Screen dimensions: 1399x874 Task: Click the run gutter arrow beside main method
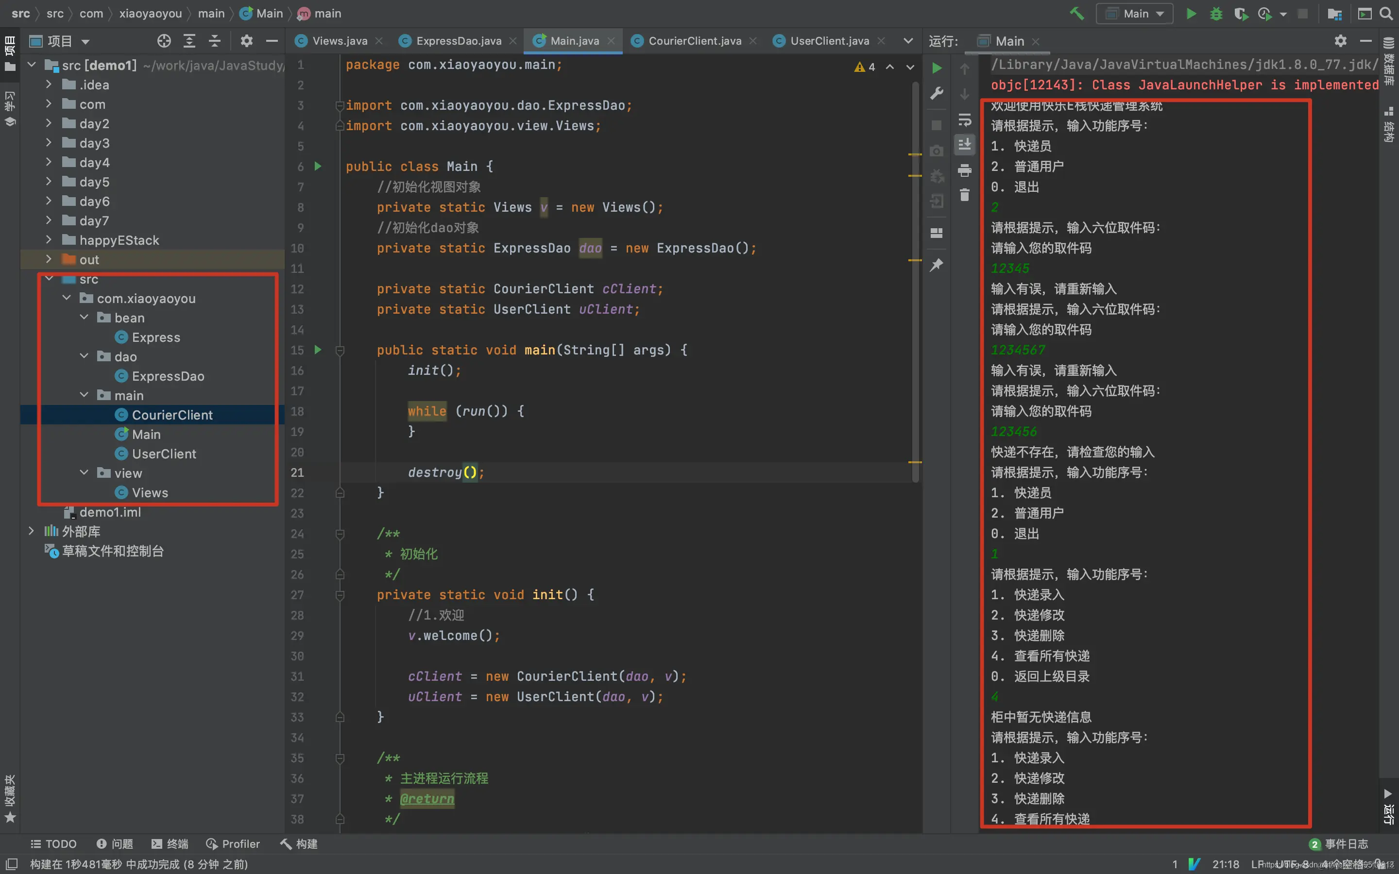[317, 350]
